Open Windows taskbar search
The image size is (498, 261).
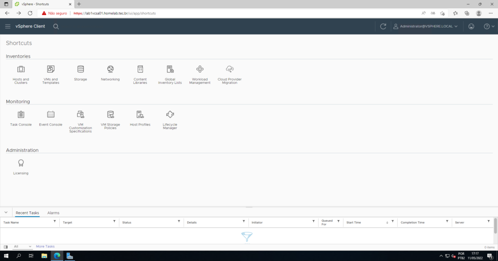18,256
